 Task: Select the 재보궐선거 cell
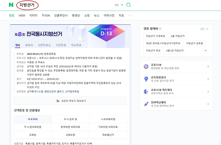108,135
